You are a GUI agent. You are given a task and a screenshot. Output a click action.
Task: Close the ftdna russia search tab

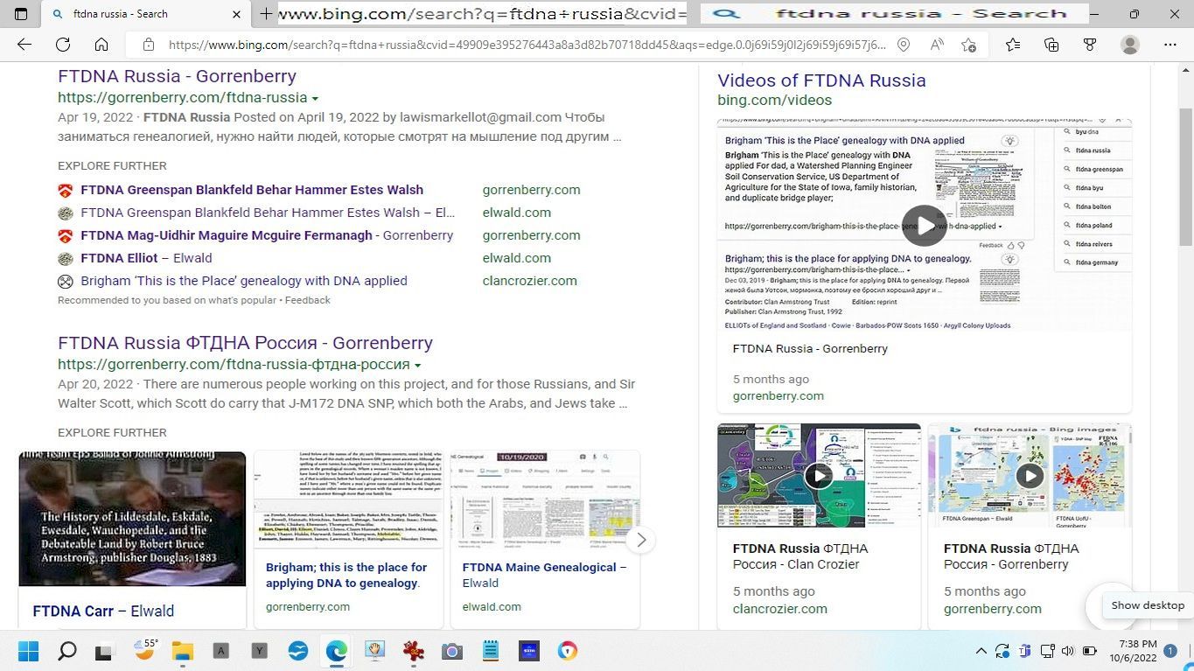tap(236, 14)
